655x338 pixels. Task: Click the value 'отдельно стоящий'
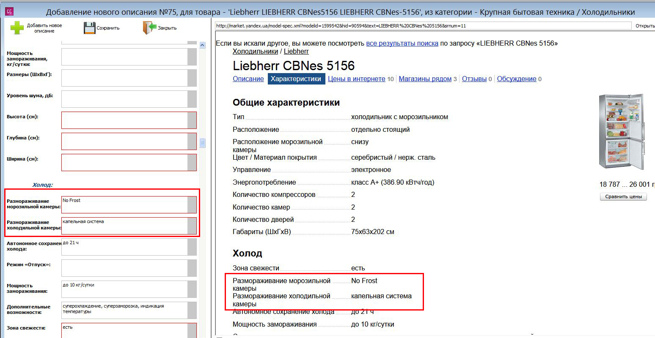380,130
